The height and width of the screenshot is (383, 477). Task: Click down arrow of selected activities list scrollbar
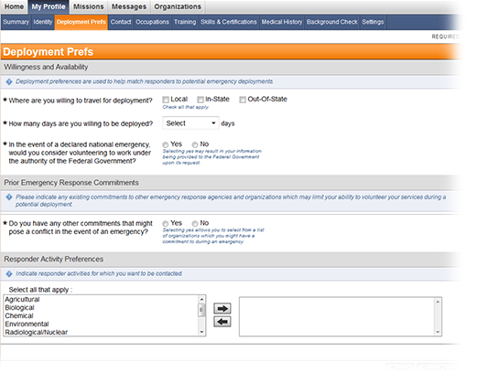click(x=438, y=332)
